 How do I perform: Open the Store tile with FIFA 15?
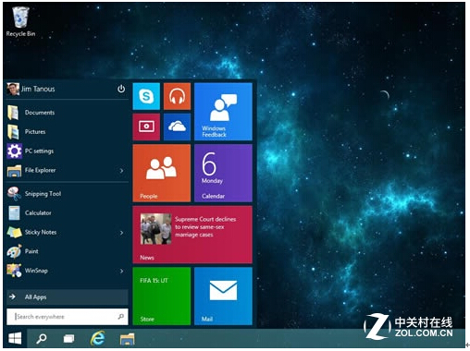[x=162, y=296]
